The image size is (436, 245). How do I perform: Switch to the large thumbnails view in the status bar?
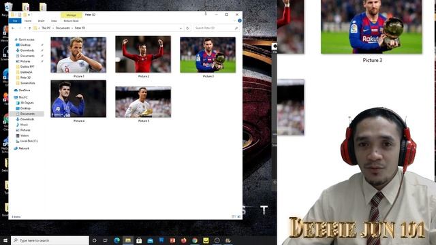click(239, 216)
